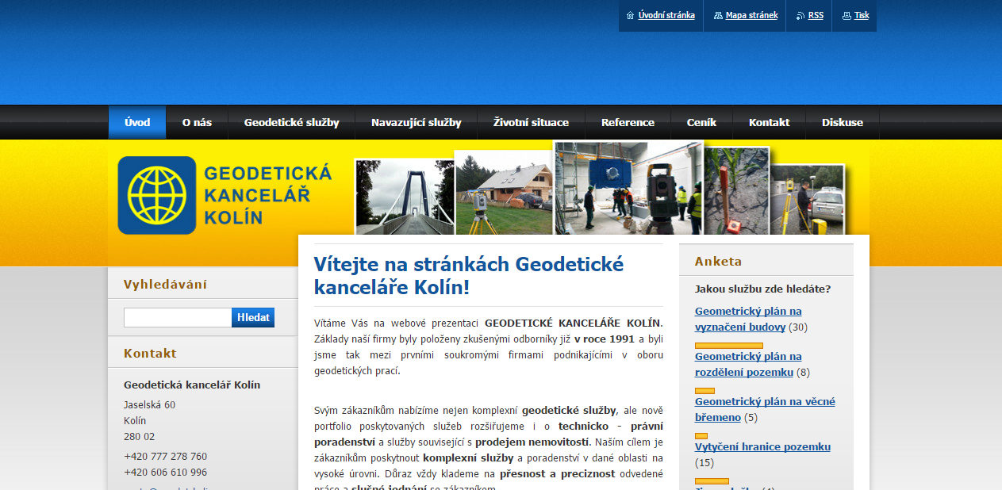Click the header photo of the industrial hall
Screen dimensions: 1002x490
coord(628,188)
